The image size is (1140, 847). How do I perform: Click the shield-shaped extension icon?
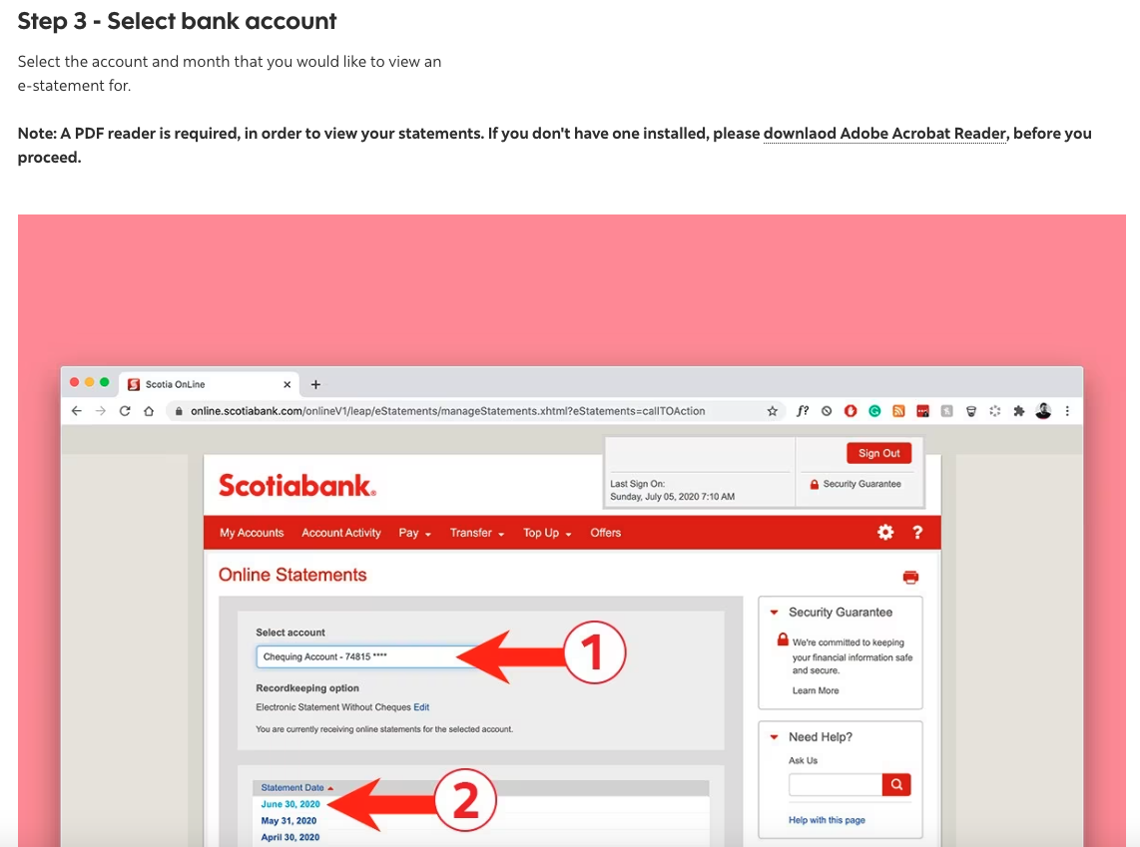[970, 411]
